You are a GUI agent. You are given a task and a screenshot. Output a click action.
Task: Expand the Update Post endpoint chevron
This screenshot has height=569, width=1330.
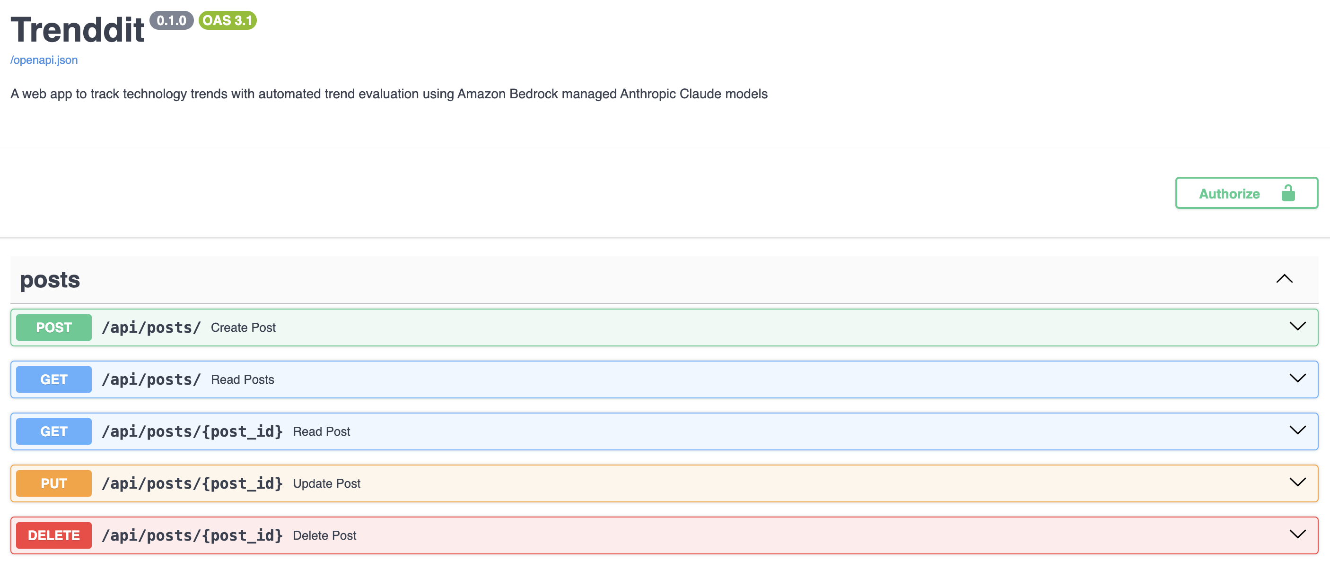[x=1297, y=483]
